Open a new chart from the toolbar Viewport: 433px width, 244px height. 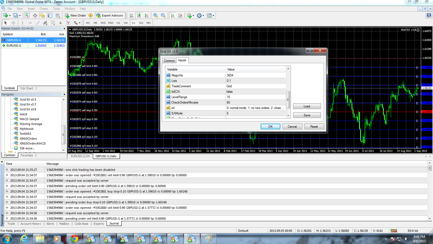[x=5, y=15]
